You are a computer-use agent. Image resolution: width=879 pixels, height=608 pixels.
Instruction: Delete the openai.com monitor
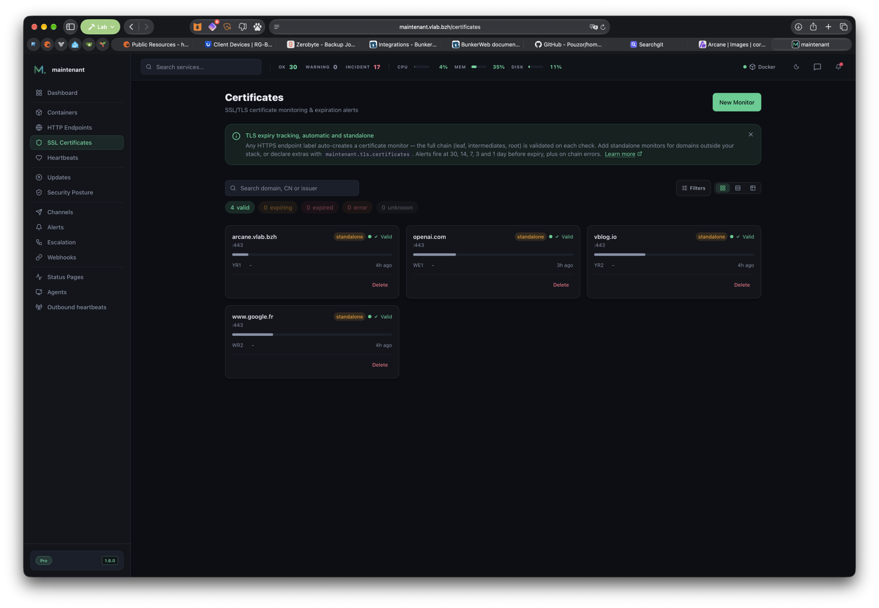click(x=561, y=284)
